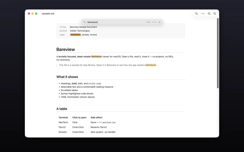The height and width of the screenshot is (152, 244).
Task: Click the '1 of 5' match counter
Action: (x=148, y=22)
